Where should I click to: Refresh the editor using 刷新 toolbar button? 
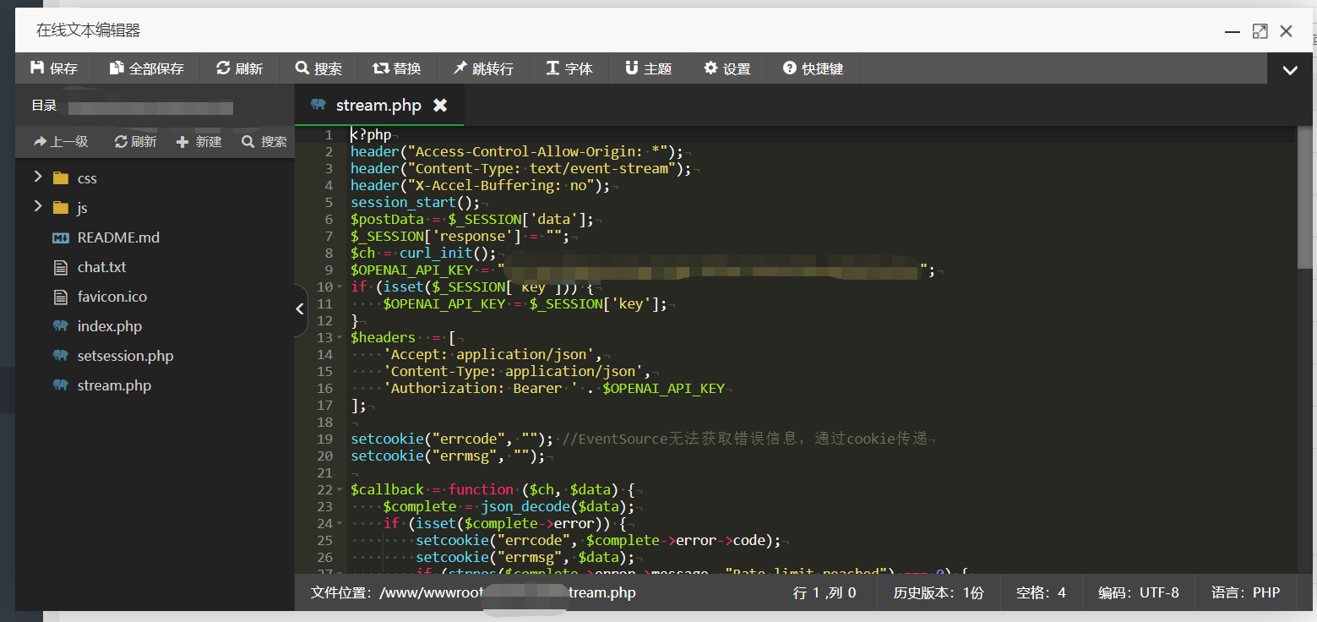pos(239,68)
